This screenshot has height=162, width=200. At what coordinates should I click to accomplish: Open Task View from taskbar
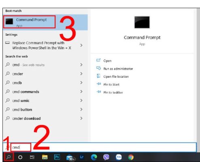pos(32,157)
